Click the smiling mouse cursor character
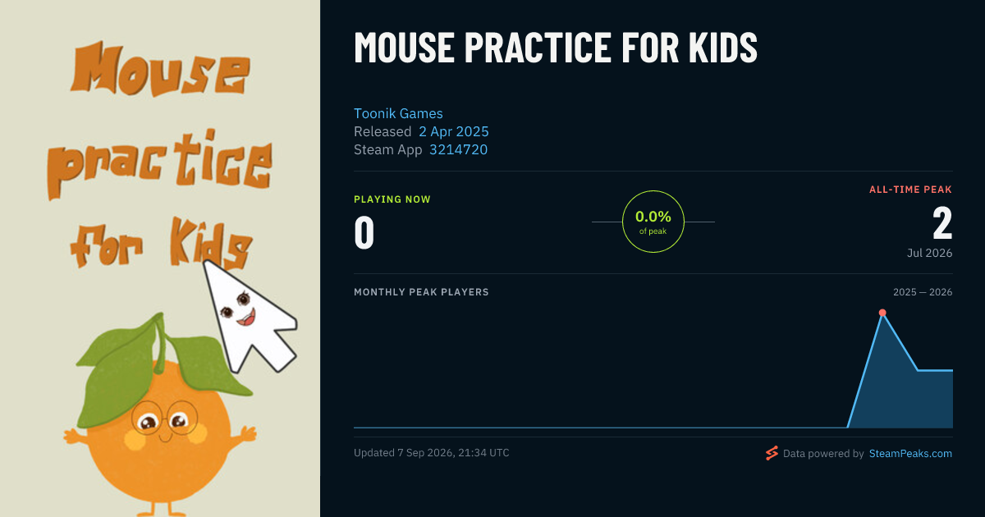The width and height of the screenshot is (985, 517). [248, 316]
